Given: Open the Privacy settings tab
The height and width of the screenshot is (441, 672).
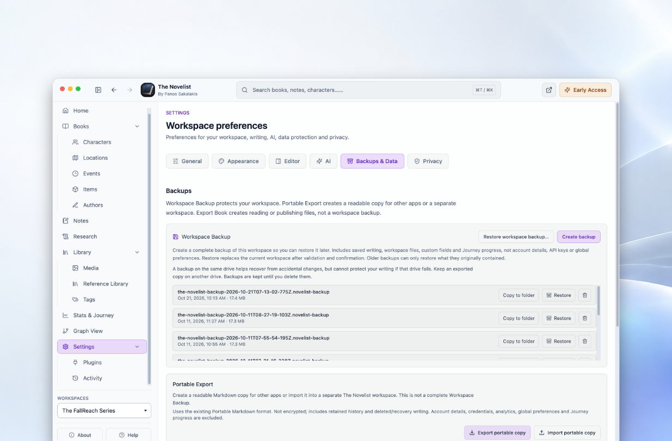Looking at the screenshot, I should pyautogui.click(x=428, y=161).
